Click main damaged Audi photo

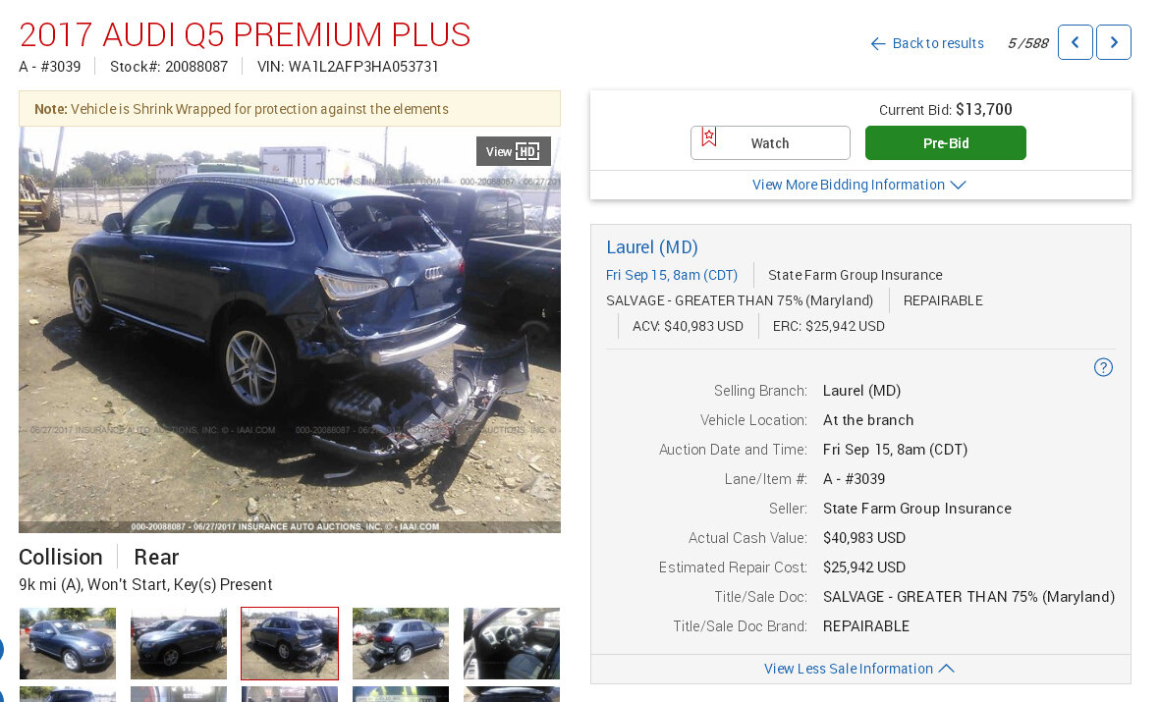[289, 330]
